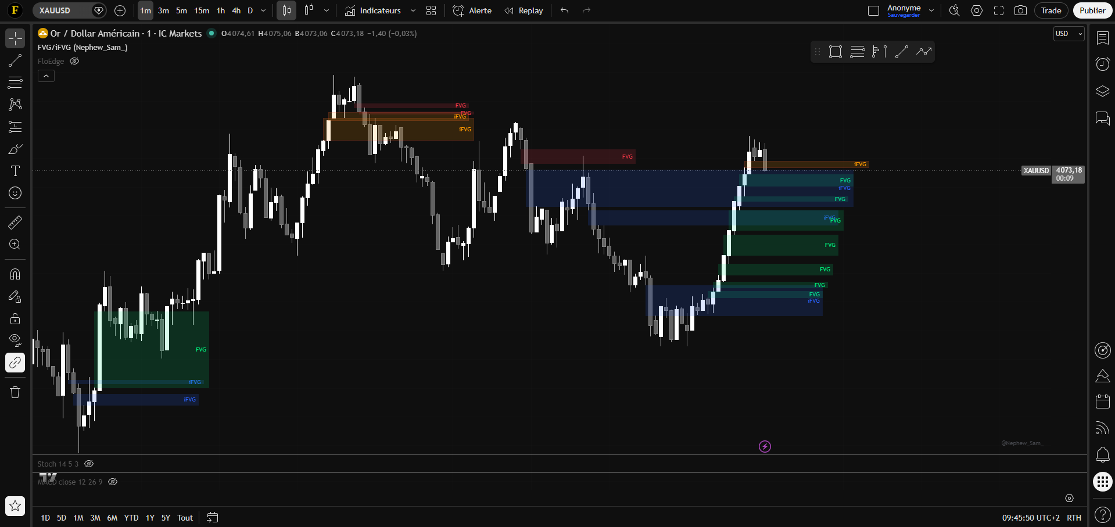Click the Publier button
This screenshot has height=527, width=1115.
click(x=1092, y=10)
